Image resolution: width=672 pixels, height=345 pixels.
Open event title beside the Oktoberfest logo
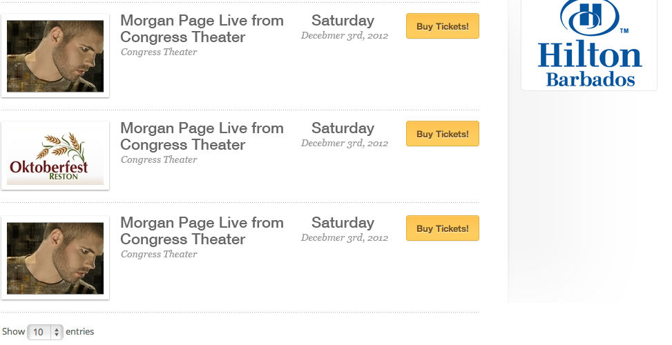(x=202, y=137)
